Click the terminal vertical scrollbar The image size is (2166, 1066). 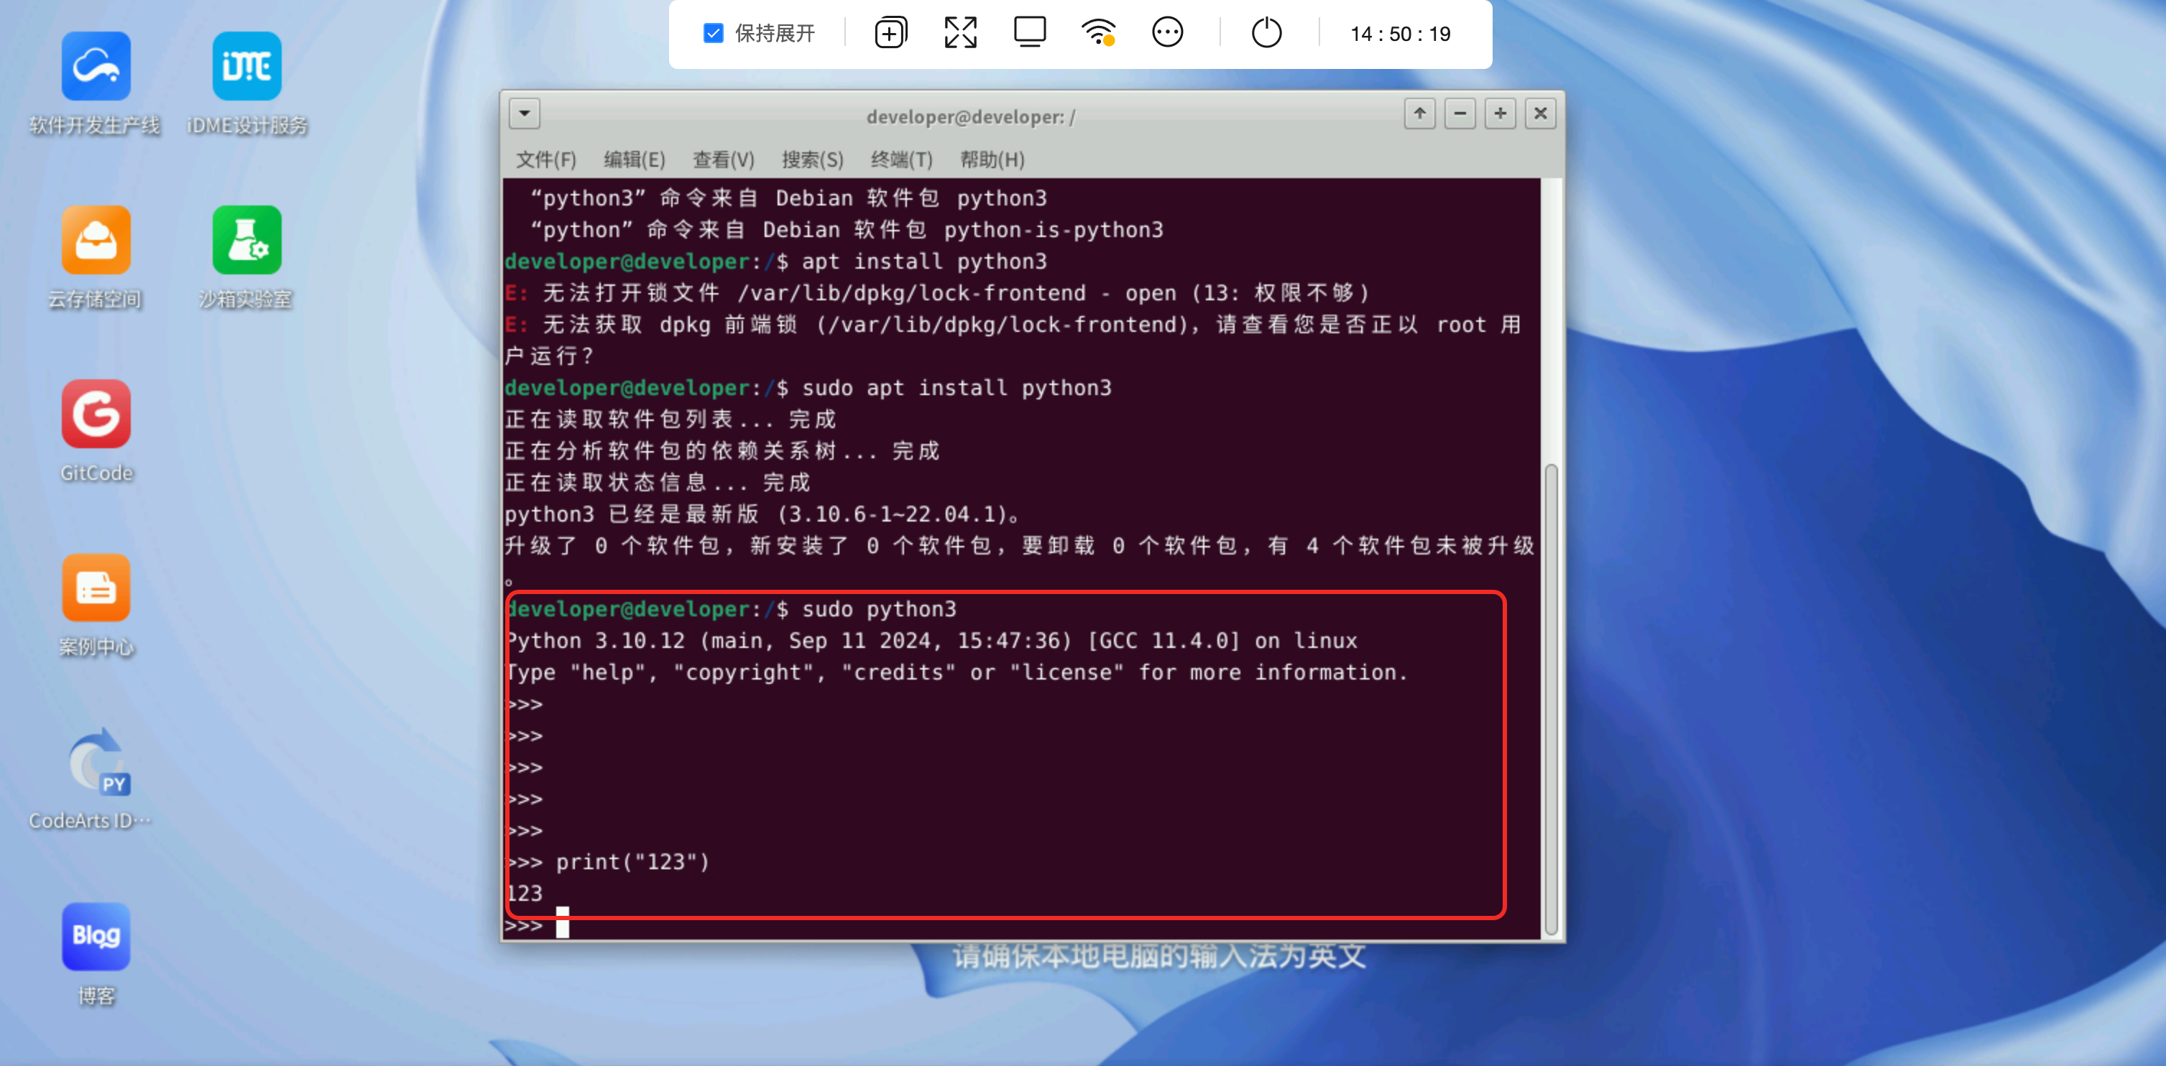pyautogui.click(x=1552, y=697)
